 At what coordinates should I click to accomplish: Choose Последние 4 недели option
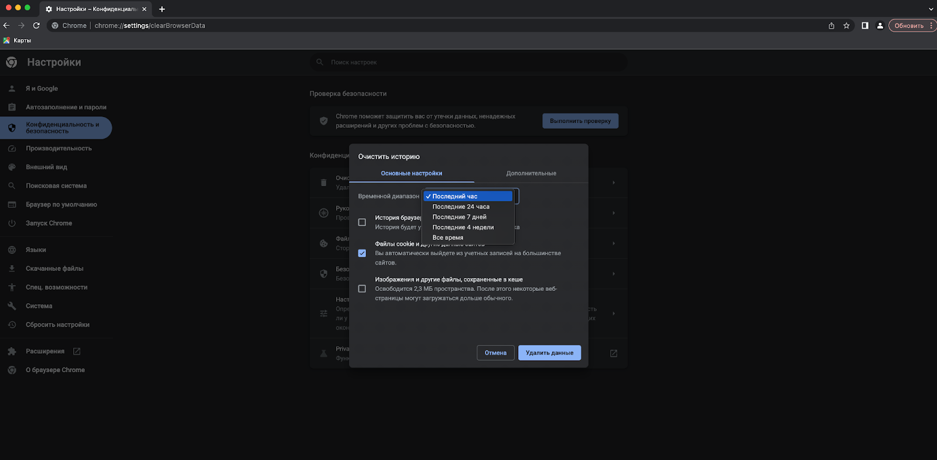click(x=463, y=227)
